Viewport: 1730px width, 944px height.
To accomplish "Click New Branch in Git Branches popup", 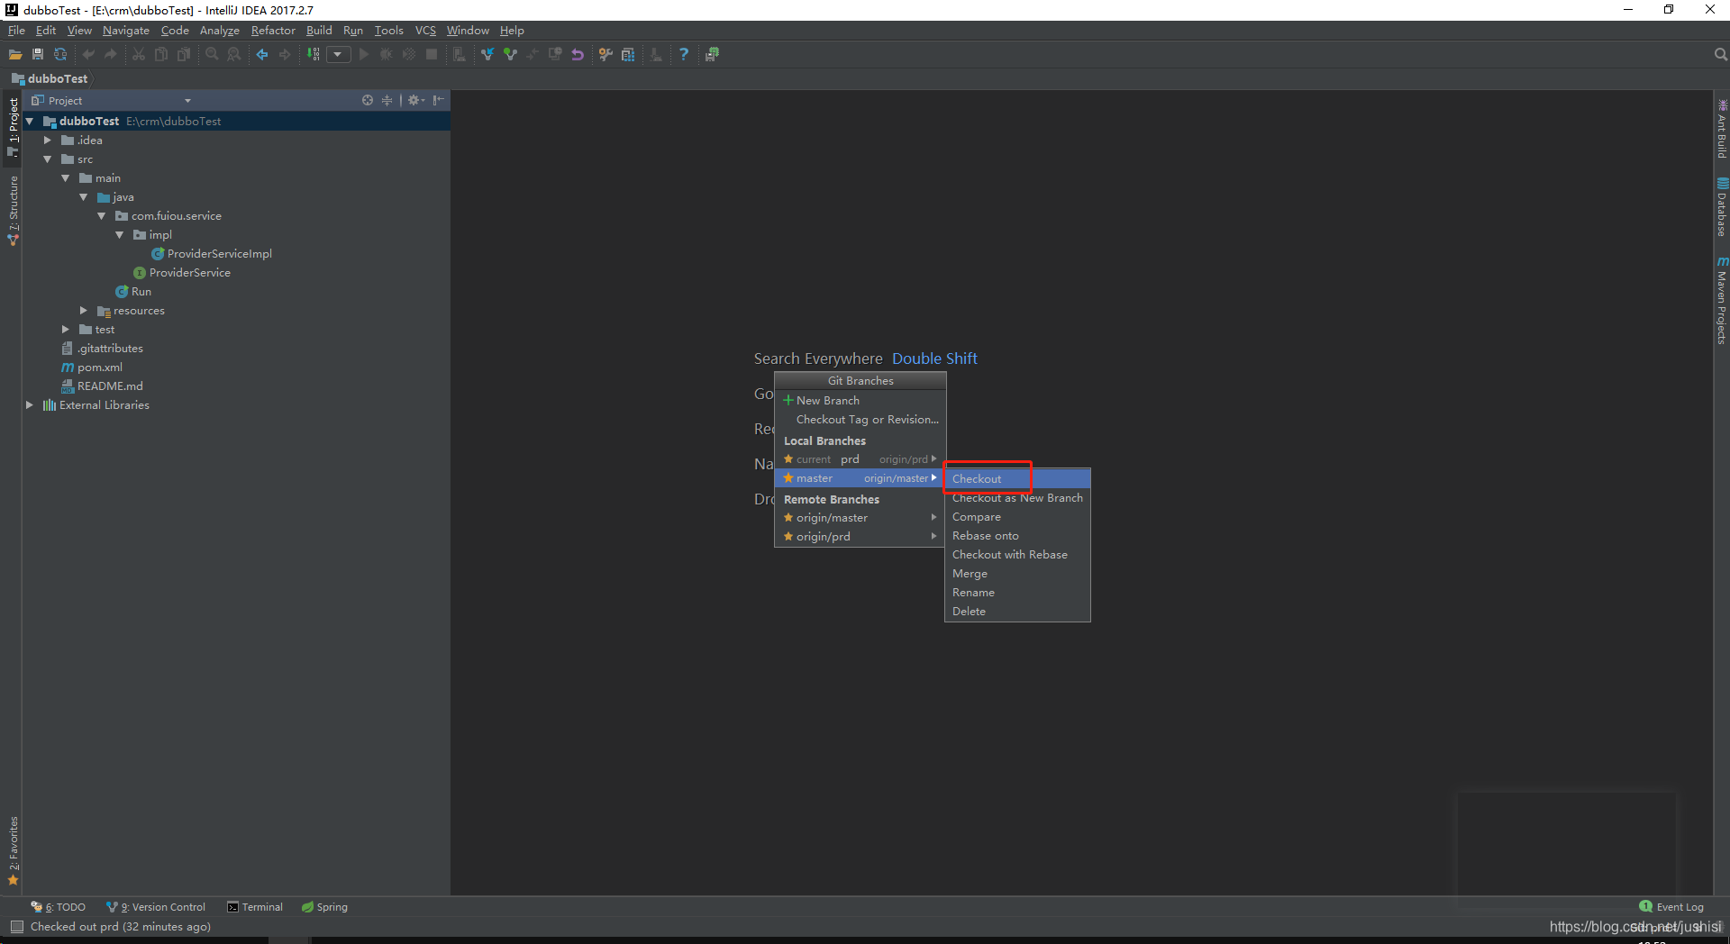I will [860, 400].
